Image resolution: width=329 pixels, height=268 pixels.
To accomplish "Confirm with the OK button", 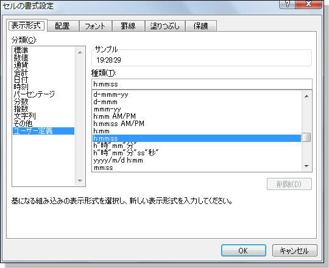I will click(243, 250).
